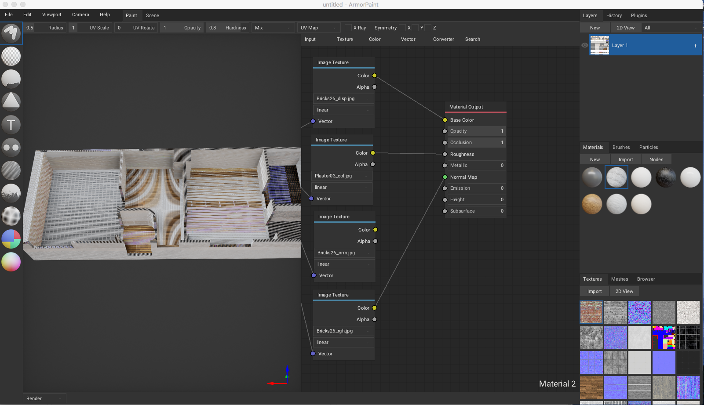Select the Clone tool
This screenshot has height=405, width=704.
tap(11, 147)
